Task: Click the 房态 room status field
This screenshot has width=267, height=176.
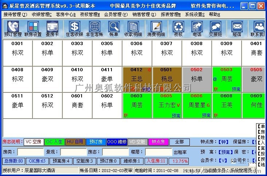Action: pyautogui.click(x=115, y=152)
